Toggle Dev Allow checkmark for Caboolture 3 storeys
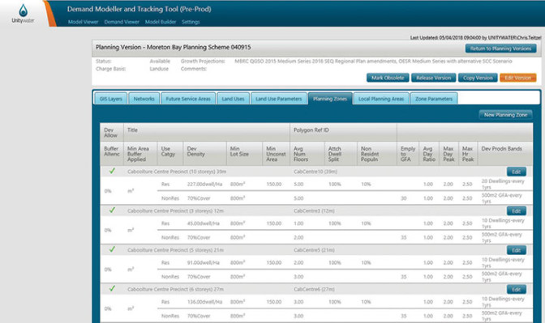Screen dimensions: 545x323 [x=112, y=210]
